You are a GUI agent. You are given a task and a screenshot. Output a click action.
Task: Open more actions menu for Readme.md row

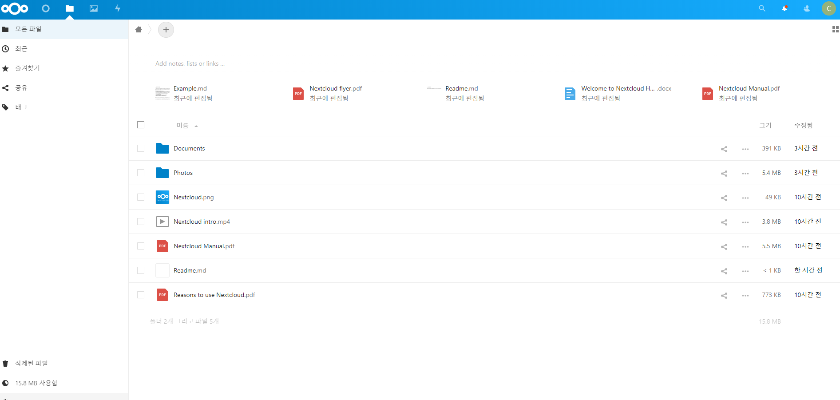(745, 271)
